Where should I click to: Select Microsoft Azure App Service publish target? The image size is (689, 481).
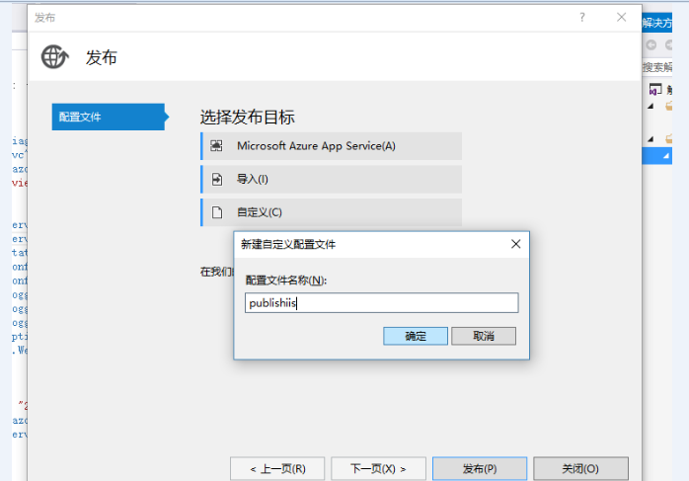point(332,146)
